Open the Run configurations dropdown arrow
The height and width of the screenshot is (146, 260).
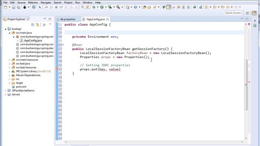click(106, 7)
